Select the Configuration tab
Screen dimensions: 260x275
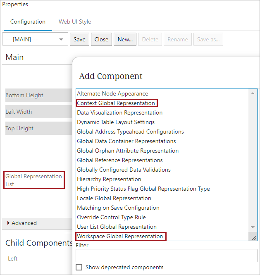[x=28, y=22]
